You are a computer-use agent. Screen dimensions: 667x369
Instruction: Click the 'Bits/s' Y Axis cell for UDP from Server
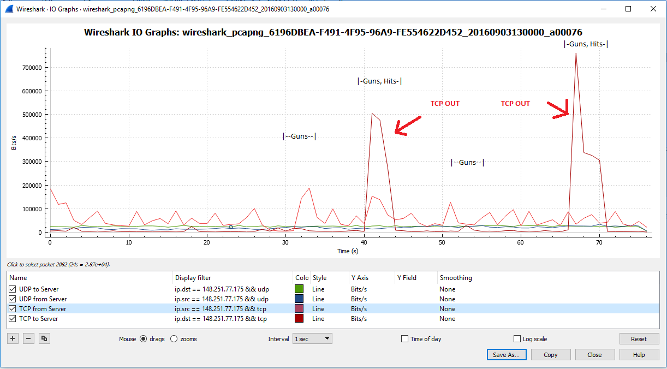pyautogui.click(x=359, y=299)
